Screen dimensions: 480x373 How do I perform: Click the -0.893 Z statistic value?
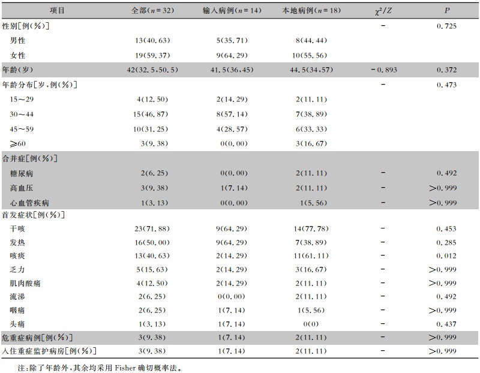coord(384,70)
